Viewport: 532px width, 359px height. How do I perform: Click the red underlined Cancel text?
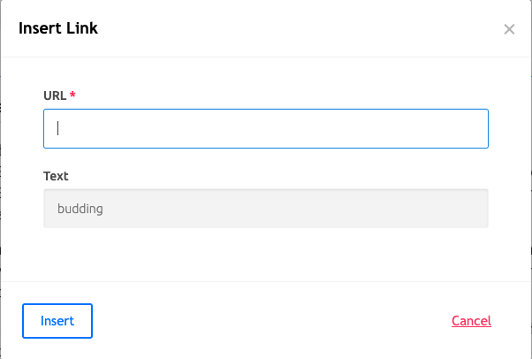pyautogui.click(x=471, y=321)
